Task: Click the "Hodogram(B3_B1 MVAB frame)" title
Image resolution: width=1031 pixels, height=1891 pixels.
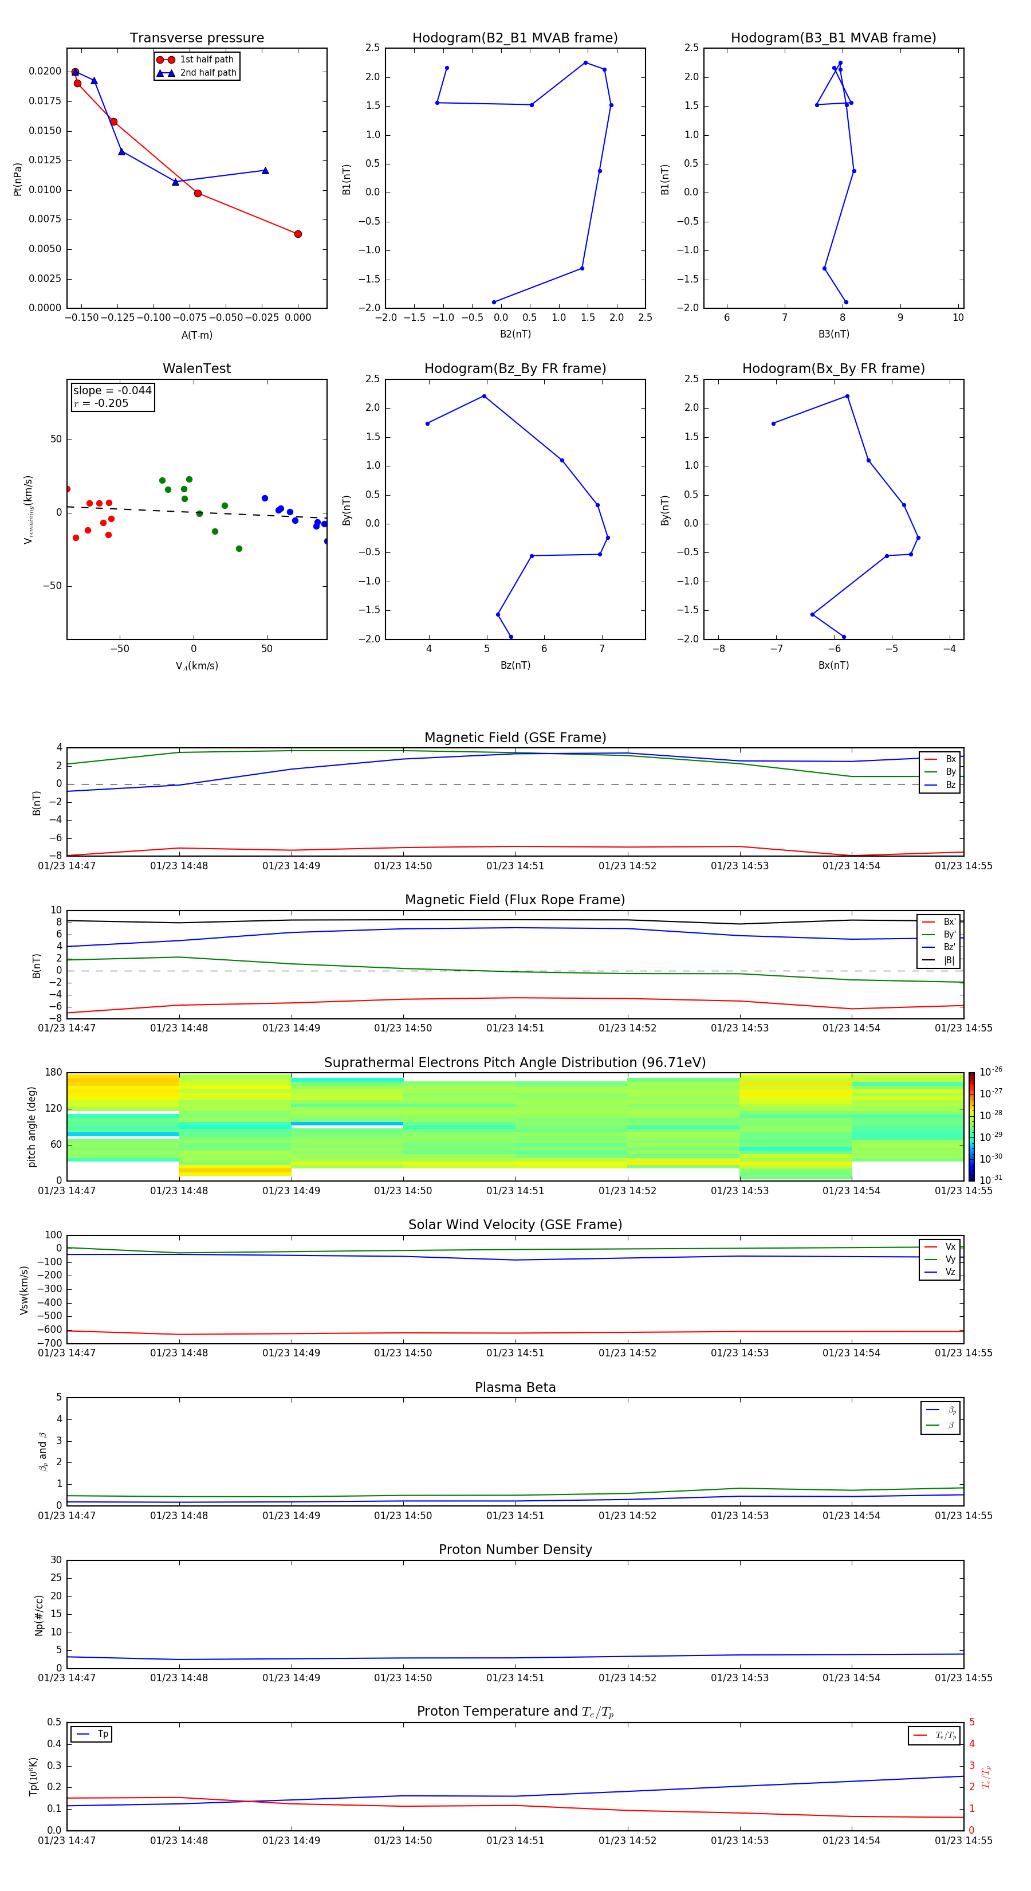Action: click(833, 38)
